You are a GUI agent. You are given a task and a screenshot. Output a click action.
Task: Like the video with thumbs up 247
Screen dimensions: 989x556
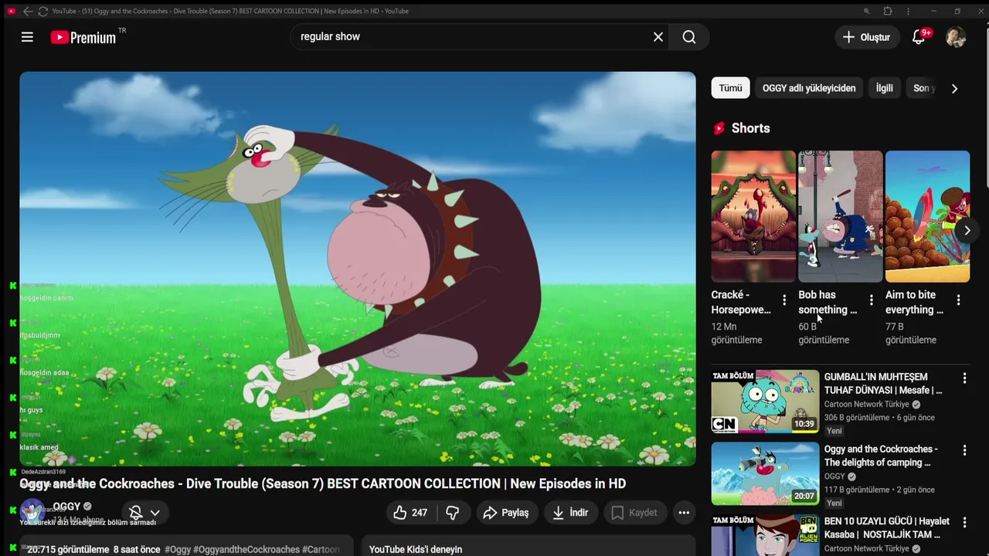tap(411, 513)
